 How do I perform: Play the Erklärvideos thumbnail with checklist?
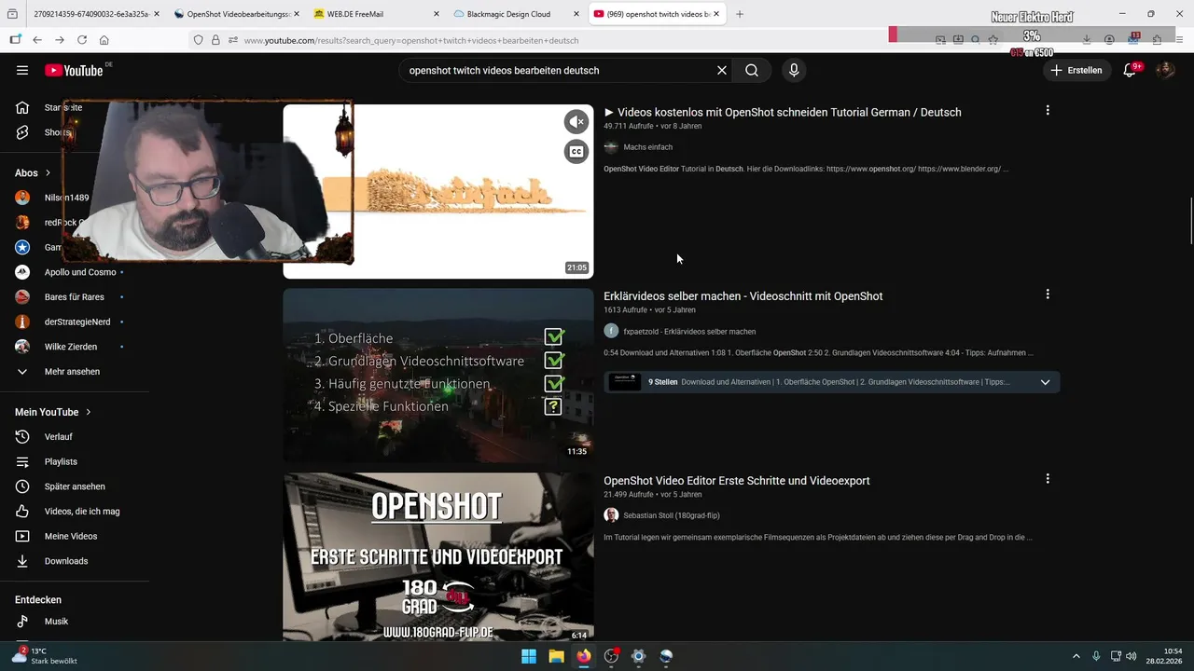click(438, 376)
